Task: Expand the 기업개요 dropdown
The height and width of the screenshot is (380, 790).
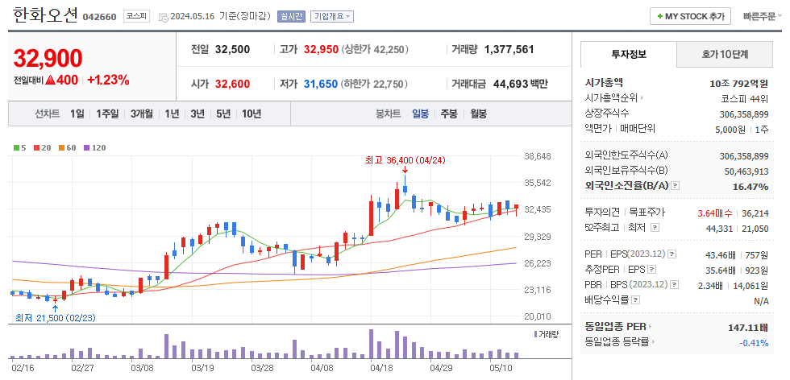Action: click(332, 16)
